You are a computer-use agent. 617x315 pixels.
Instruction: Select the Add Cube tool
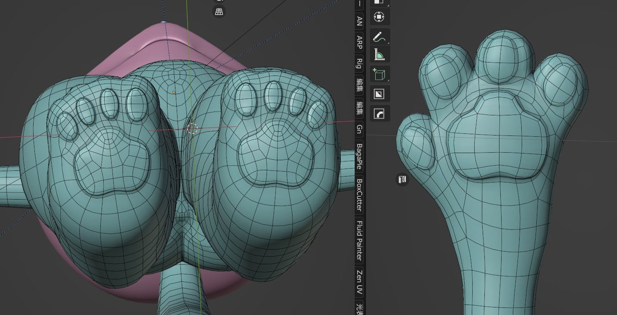point(379,75)
